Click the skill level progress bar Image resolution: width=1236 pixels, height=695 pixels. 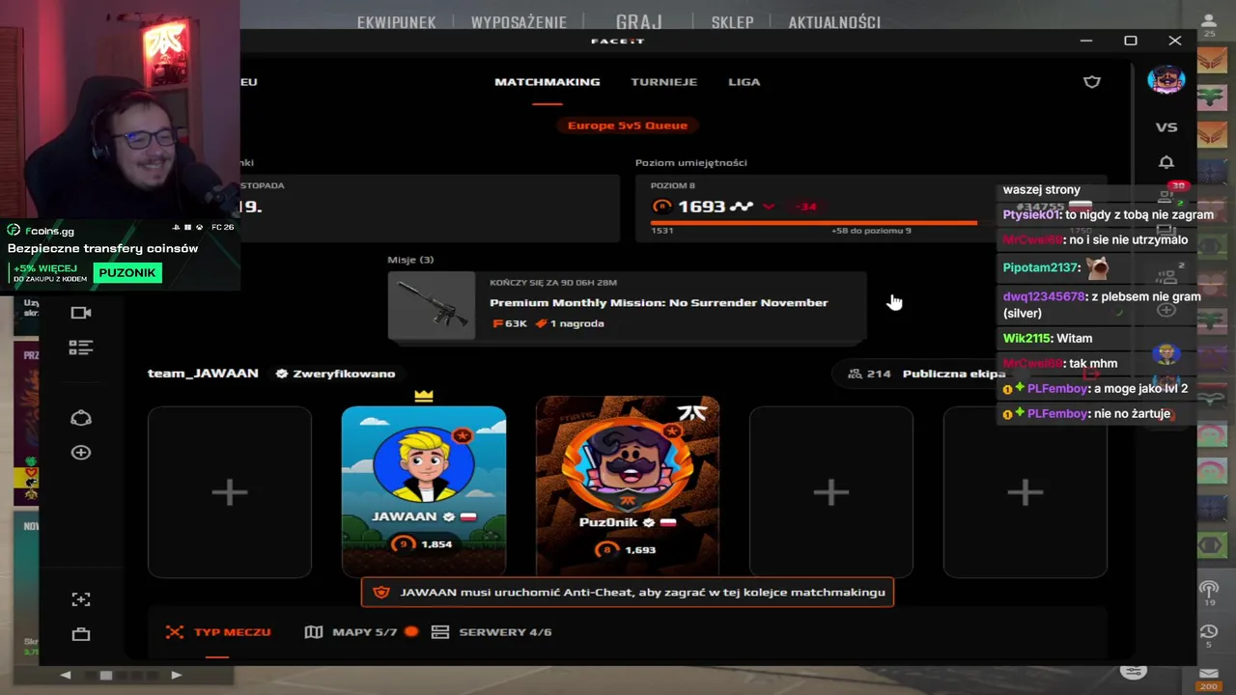pos(814,223)
